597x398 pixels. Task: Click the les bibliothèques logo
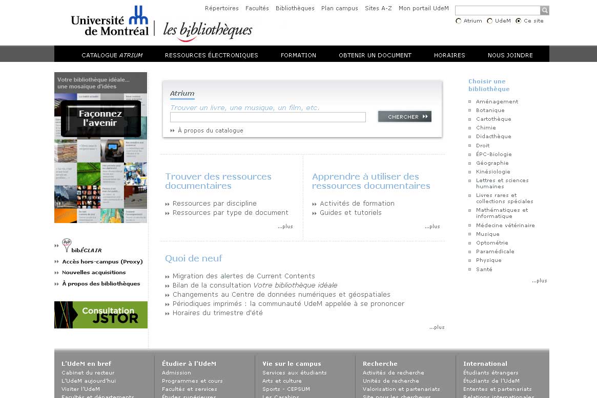point(208,31)
